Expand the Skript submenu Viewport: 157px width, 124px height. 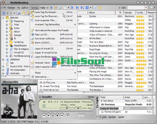[x=54, y=73]
